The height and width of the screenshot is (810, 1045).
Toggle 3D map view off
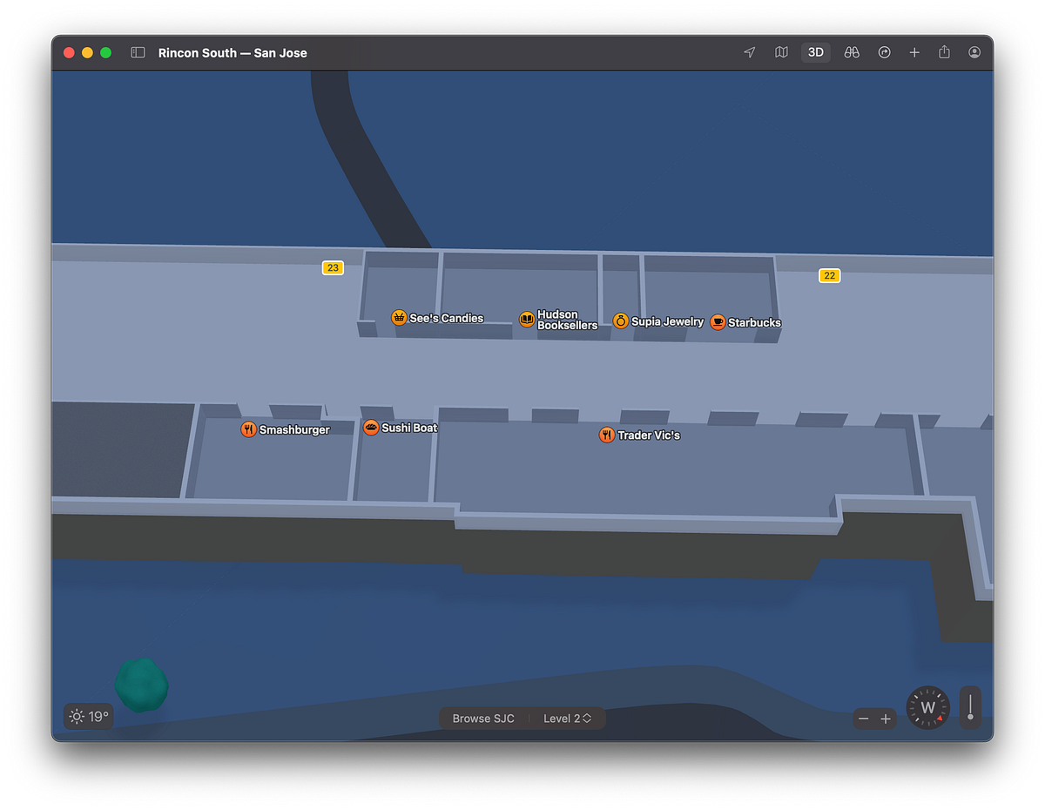[815, 52]
